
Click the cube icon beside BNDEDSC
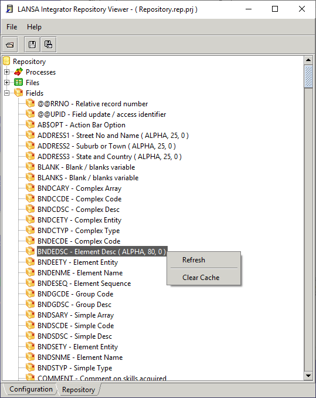pos(30,251)
